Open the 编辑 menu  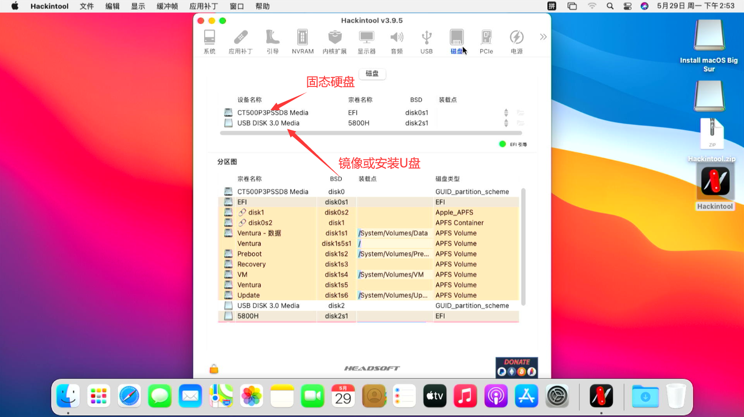point(112,6)
